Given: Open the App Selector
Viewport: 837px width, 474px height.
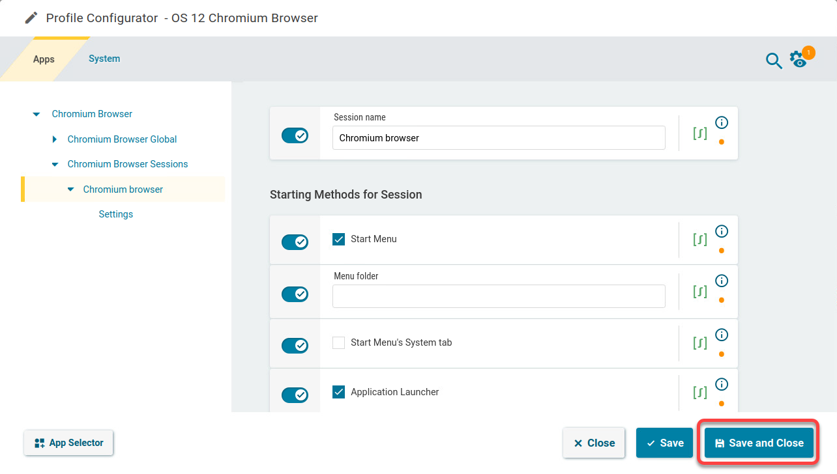Looking at the screenshot, I should click(x=68, y=443).
